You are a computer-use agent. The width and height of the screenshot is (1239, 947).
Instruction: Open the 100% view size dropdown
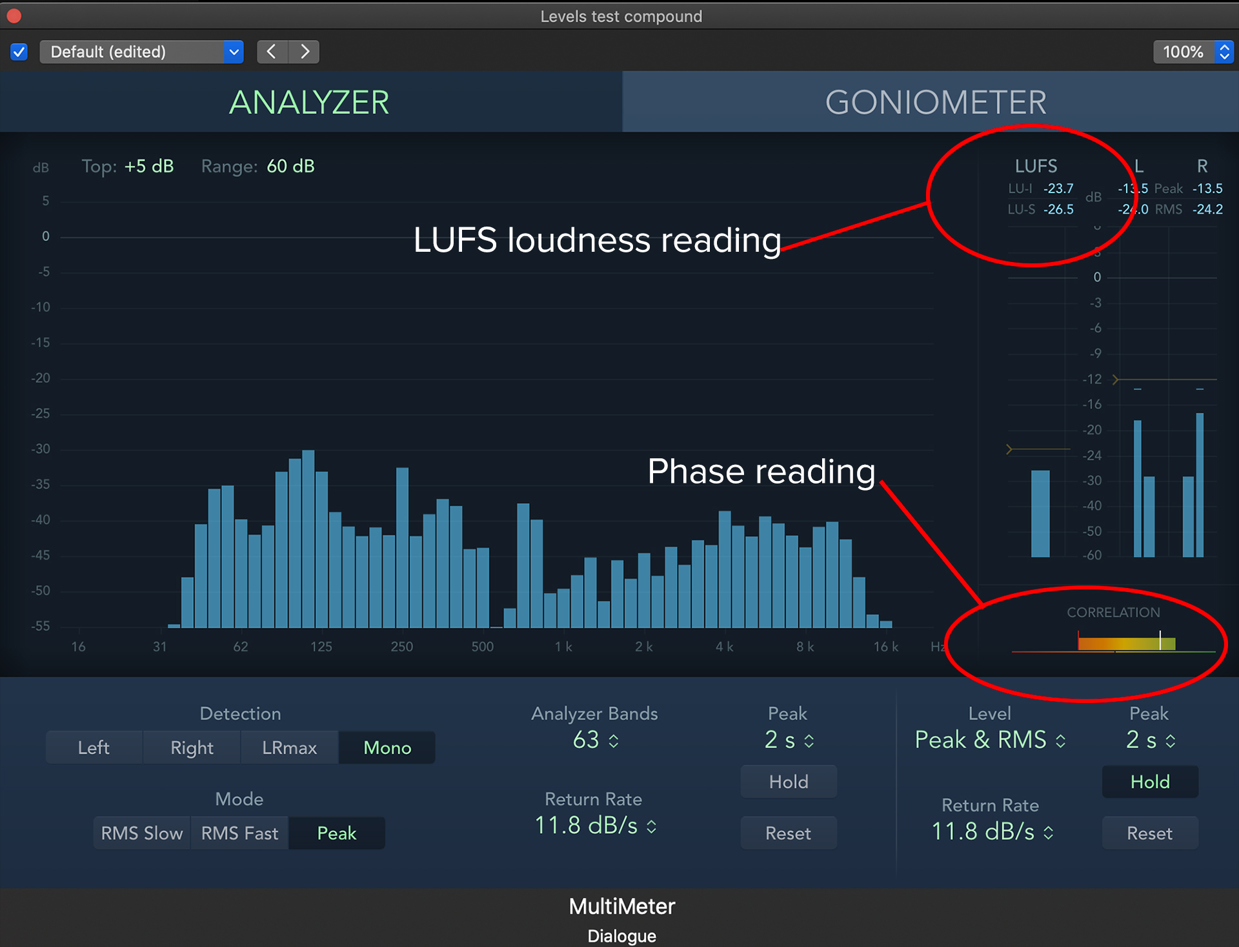pos(1193,52)
